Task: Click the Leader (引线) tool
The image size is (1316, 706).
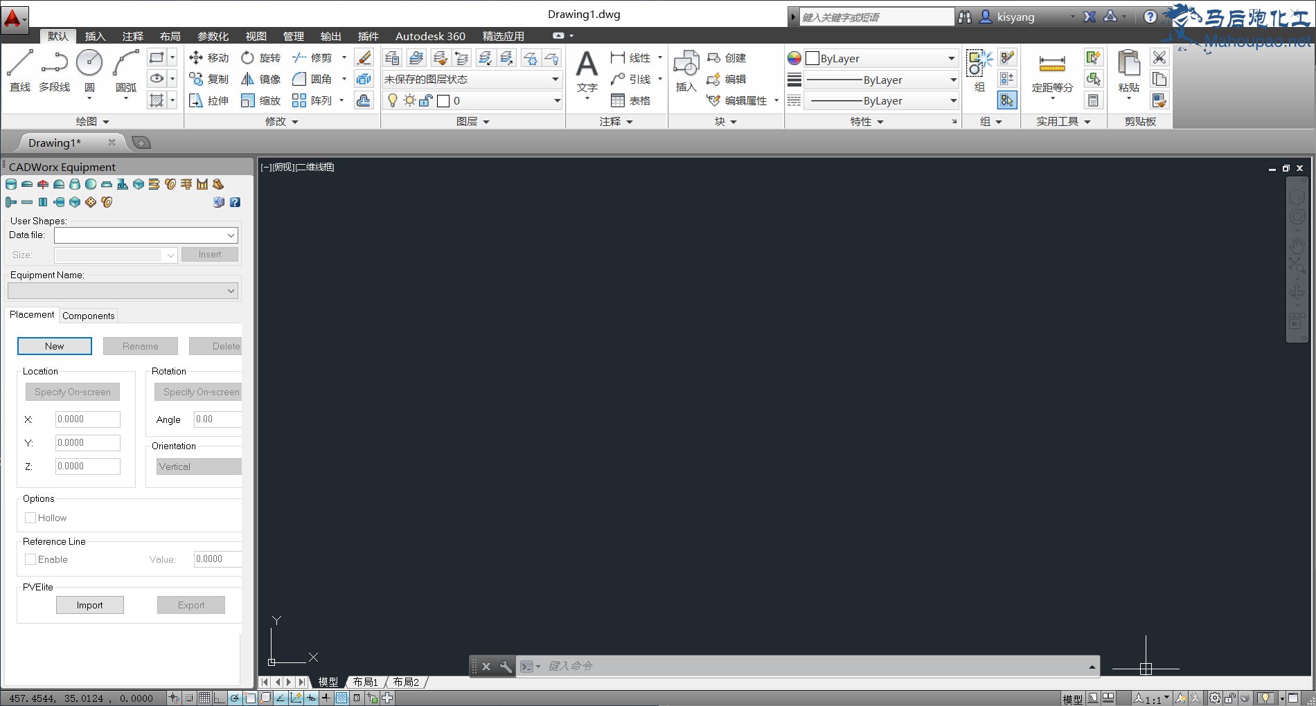Action: (x=631, y=79)
